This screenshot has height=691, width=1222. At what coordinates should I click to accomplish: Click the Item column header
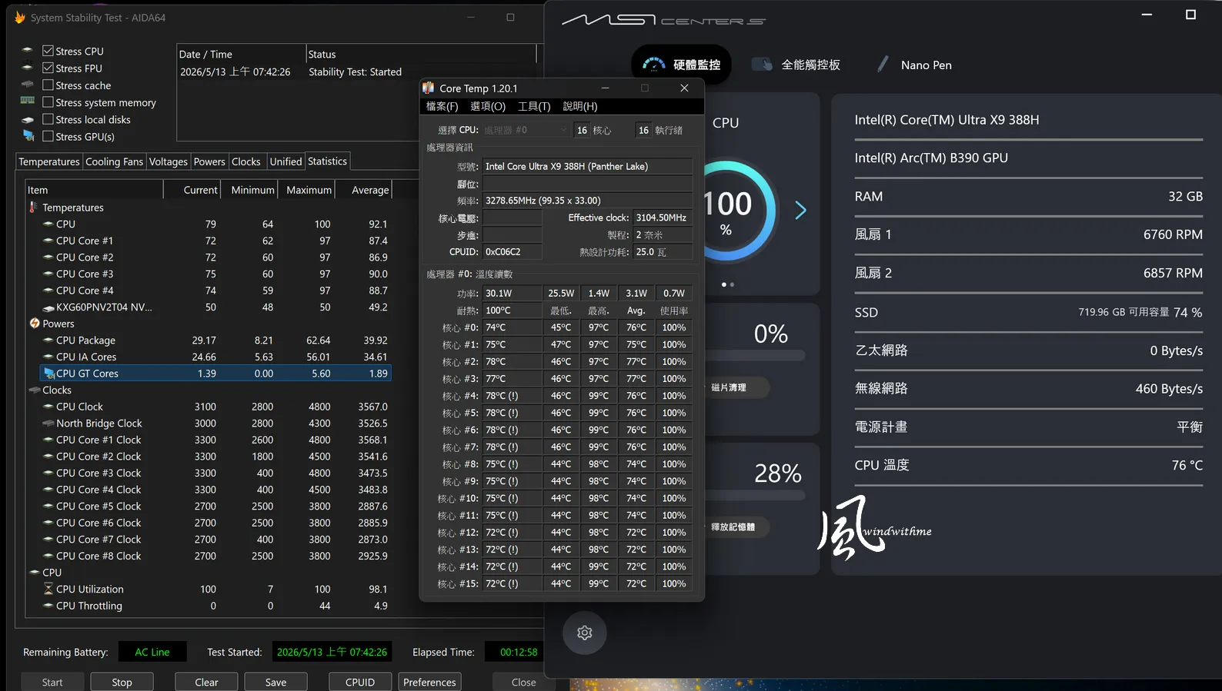tap(94, 190)
